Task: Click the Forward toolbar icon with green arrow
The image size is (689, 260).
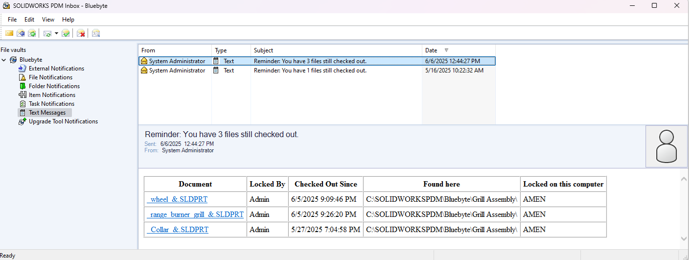Action: [x=32, y=33]
